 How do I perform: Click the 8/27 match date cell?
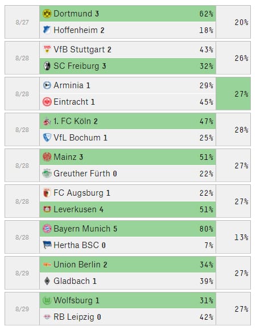[x=22, y=22]
